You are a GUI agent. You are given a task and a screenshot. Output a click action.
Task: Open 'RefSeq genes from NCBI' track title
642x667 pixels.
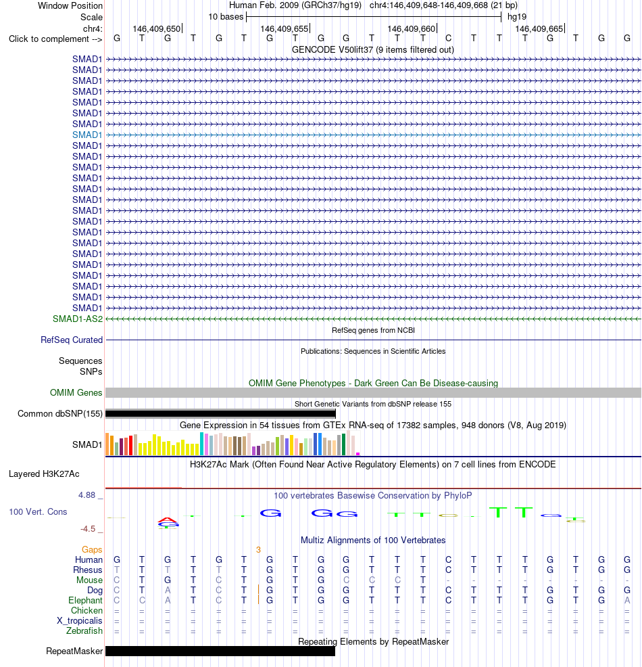pyautogui.click(x=373, y=331)
